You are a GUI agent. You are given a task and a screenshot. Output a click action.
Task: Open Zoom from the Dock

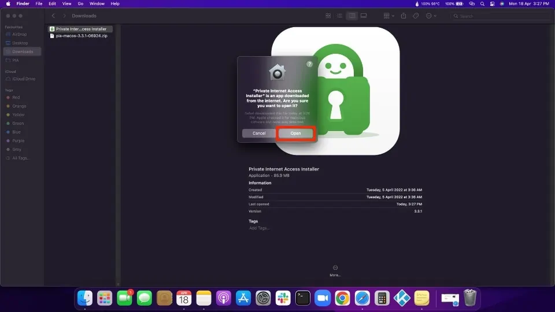pyautogui.click(x=323, y=298)
